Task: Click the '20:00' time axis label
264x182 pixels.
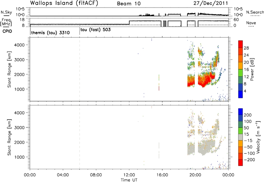Action: coord(195,175)
